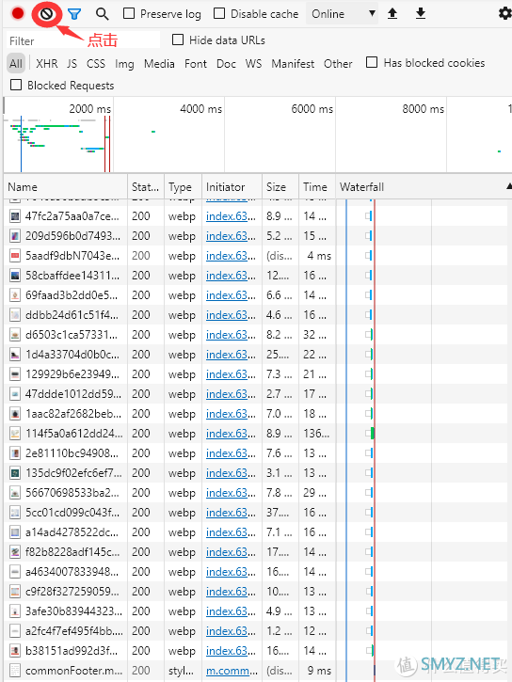Image resolution: width=512 pixels, height=682 pixels.
Task: Sort by Type column header
Action: [x=184, y=187]
